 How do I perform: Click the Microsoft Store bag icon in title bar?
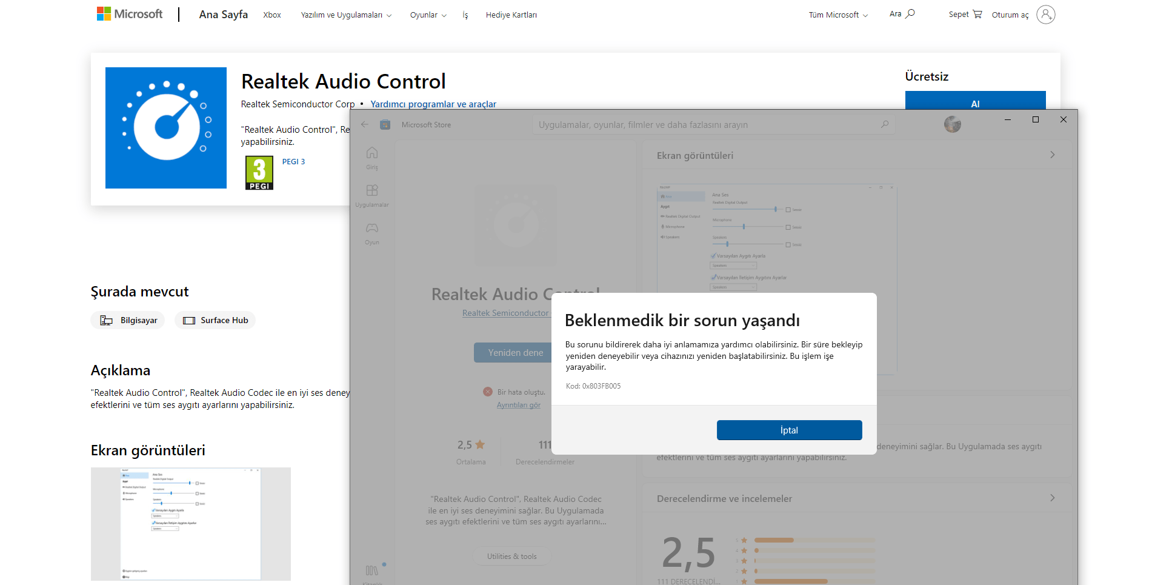click(385, 124)
